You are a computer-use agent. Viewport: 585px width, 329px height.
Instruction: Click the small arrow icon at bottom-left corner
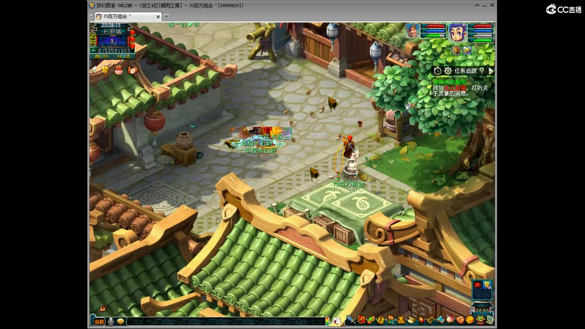(103, 308)
